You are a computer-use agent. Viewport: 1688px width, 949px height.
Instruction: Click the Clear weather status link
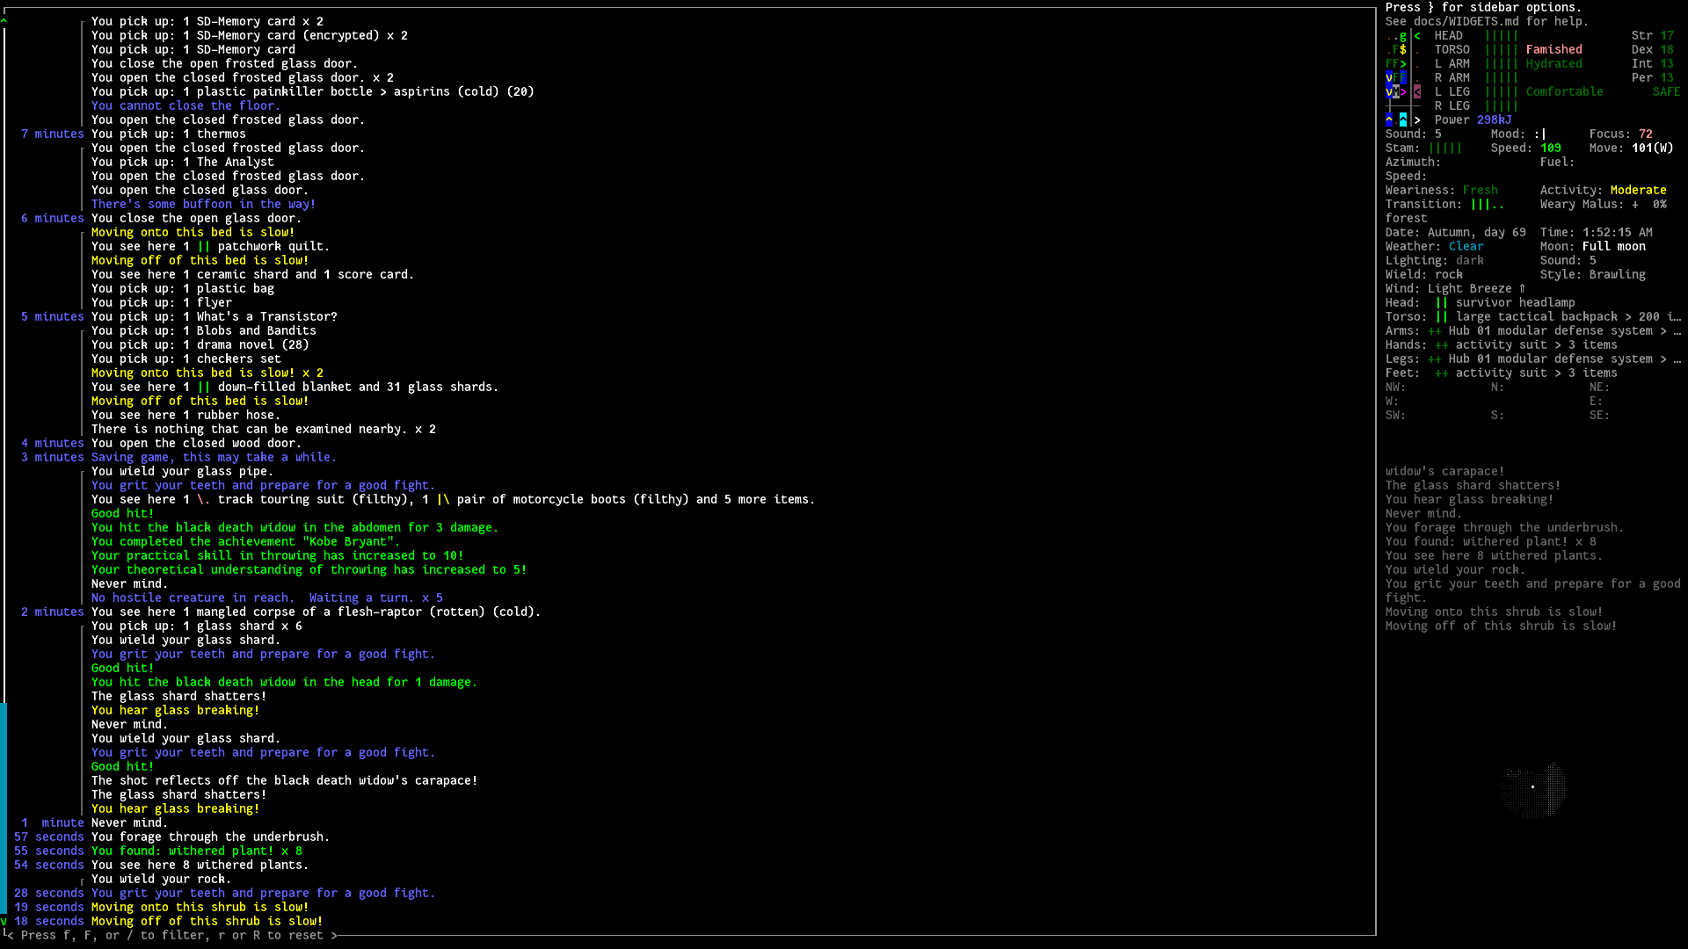[x=1466, y=246]
